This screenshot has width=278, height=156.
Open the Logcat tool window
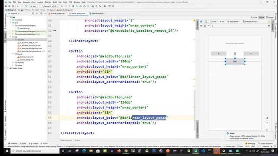click(x=33, y=143)
